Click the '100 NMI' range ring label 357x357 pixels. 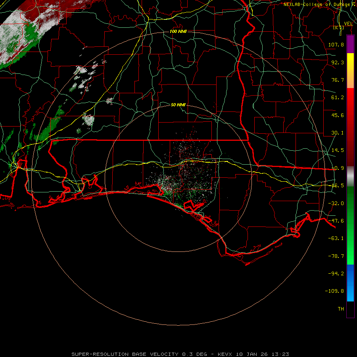(178, 31)
